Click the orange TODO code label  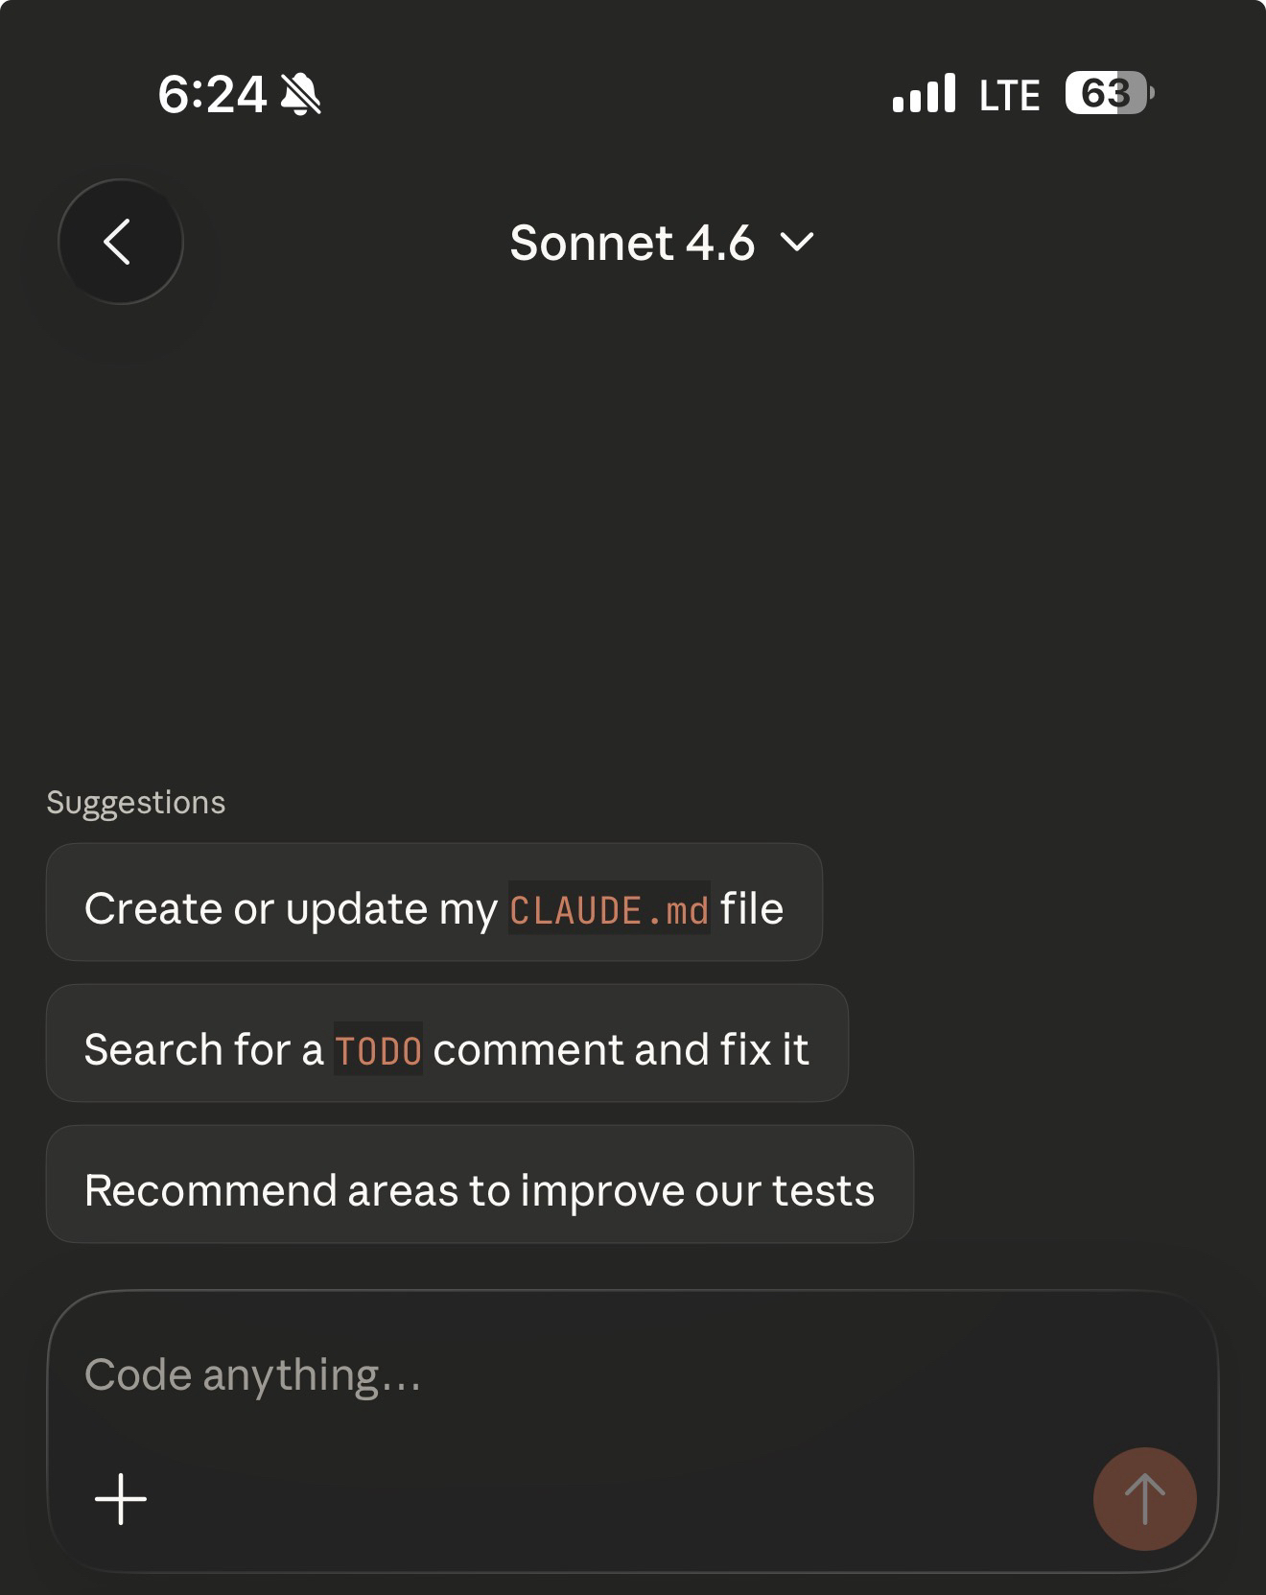(378, 1050)
